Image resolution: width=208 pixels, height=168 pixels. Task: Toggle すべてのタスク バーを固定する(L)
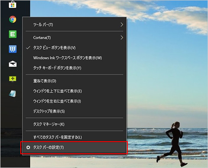[x=75, y=137]
